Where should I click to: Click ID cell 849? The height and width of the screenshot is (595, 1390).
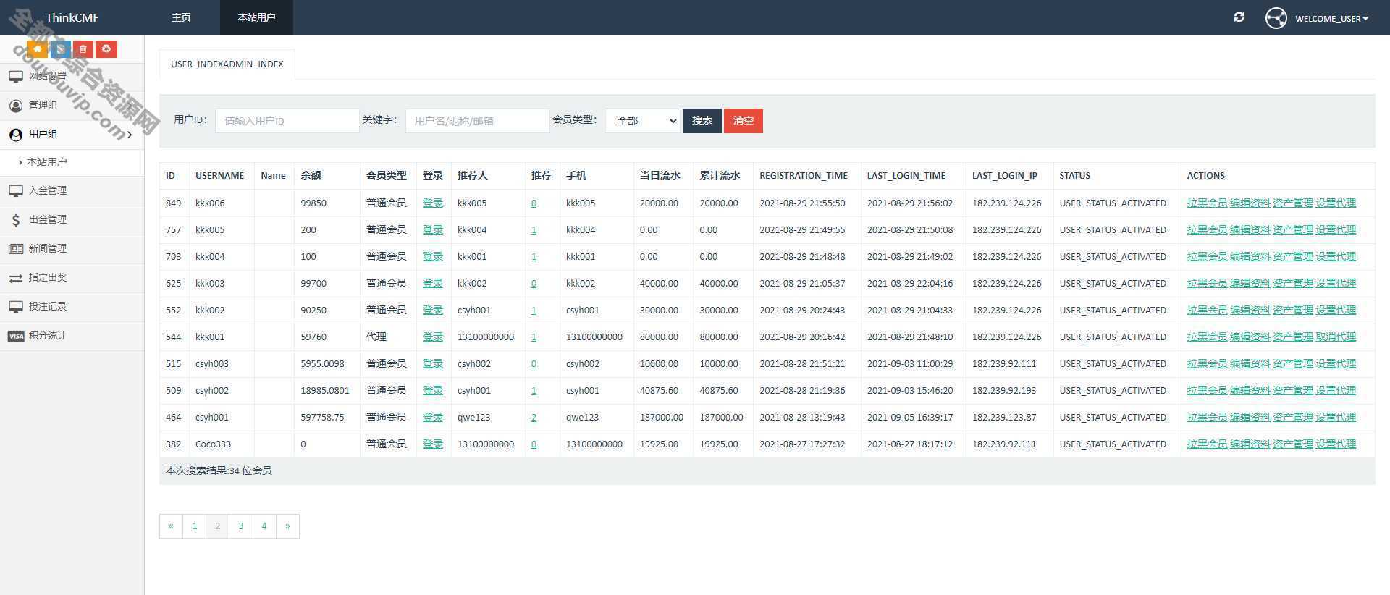(173, 203)
